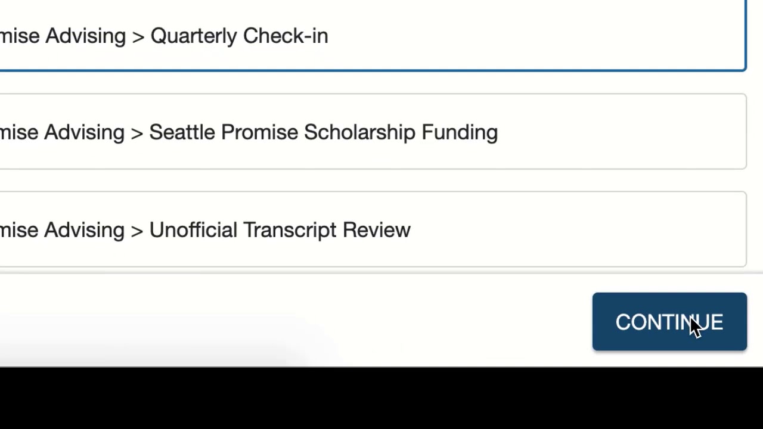Click 'Advising' in the Unofficial Transcript row
Image resolution: width=763 pixels, height=429 pixels.
pyautogui.click(x=84, y=229)
